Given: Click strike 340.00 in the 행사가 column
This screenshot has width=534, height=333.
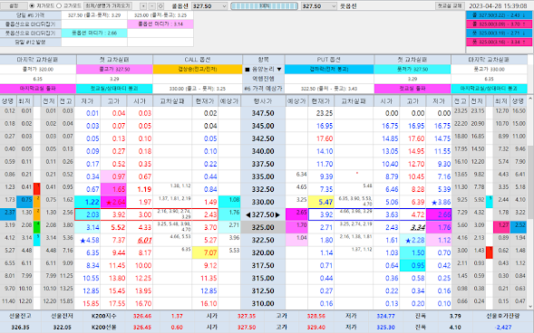Looking at the screenshot, I should pyautogui.click(x=263, y=151).
